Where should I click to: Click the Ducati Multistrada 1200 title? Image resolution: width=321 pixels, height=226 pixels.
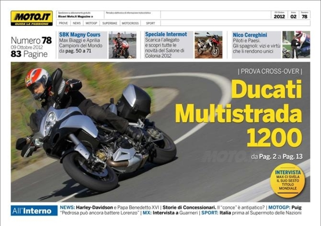pyautogui.click(x=239, y=114)
